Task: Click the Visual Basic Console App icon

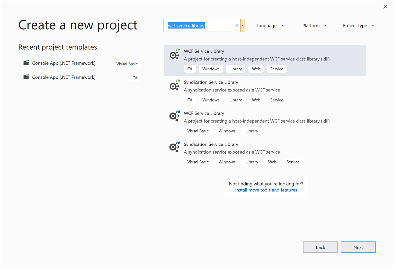Action: (x=26, y=63)
